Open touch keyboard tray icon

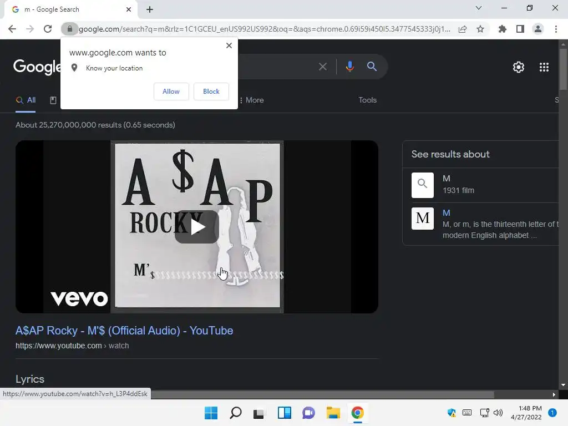(x=467, y=413)
